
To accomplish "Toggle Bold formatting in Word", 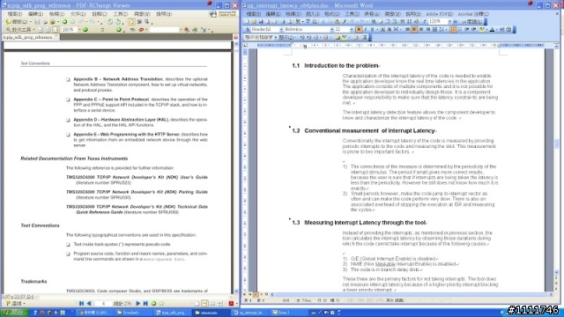I will pyautogui.click(x=359, y=29).
